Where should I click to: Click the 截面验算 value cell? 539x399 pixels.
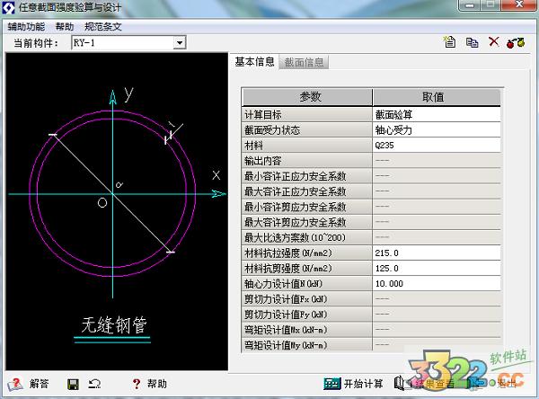(x=437, y=114)
